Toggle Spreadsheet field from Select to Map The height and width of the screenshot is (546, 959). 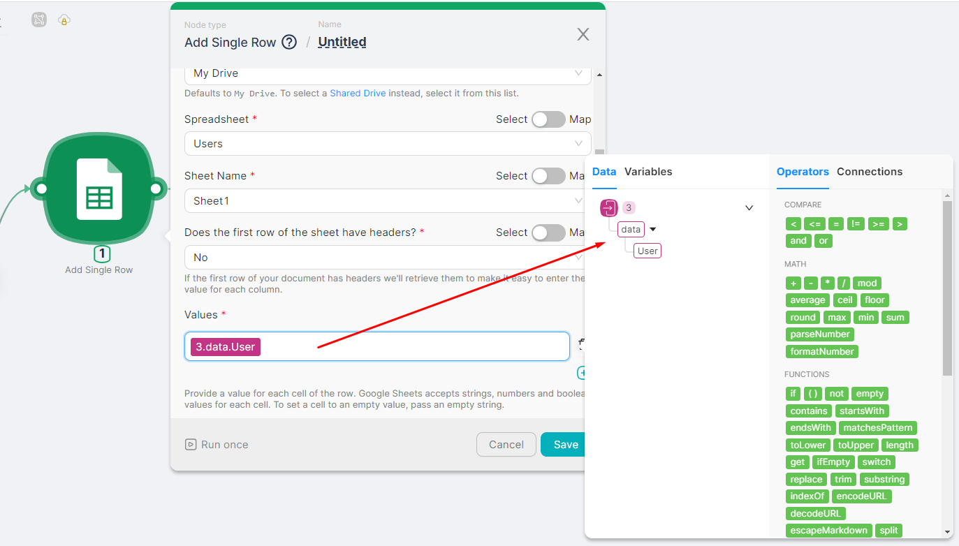(548, 119)
